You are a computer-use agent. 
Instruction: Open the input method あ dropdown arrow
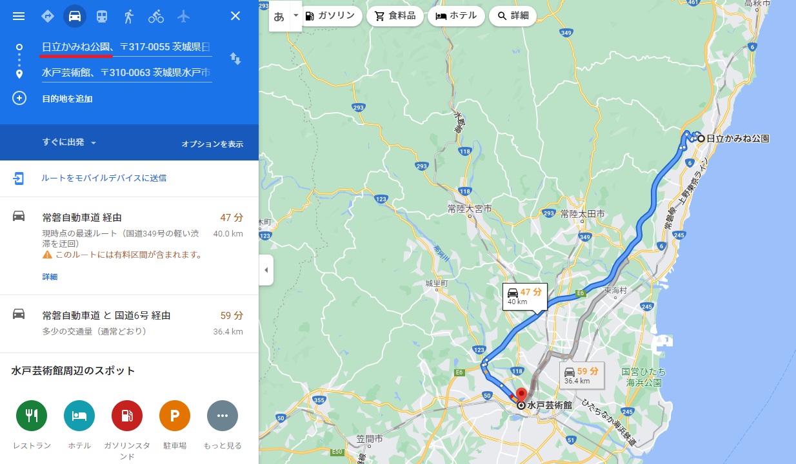pos(296,15)
